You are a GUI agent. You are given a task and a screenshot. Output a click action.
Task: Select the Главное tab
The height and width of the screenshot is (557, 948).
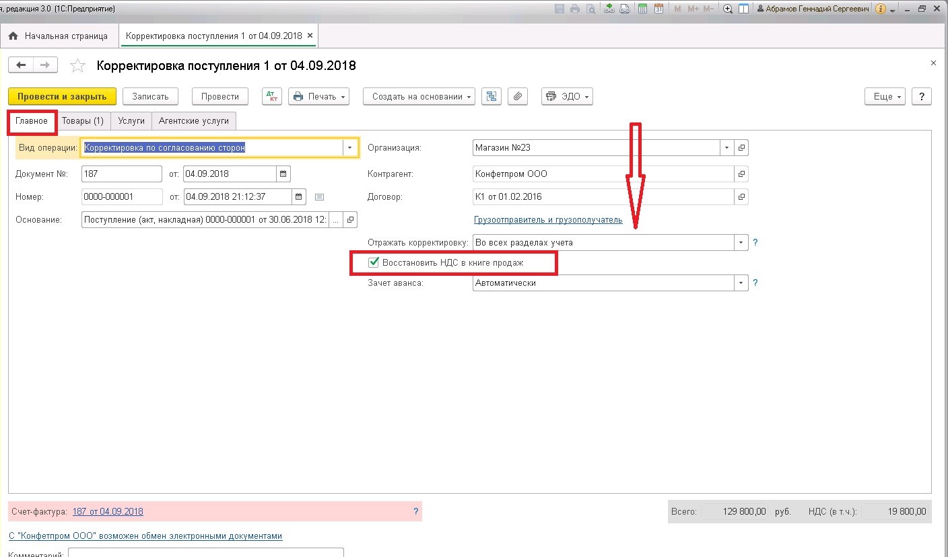click(x=32, y=121)
